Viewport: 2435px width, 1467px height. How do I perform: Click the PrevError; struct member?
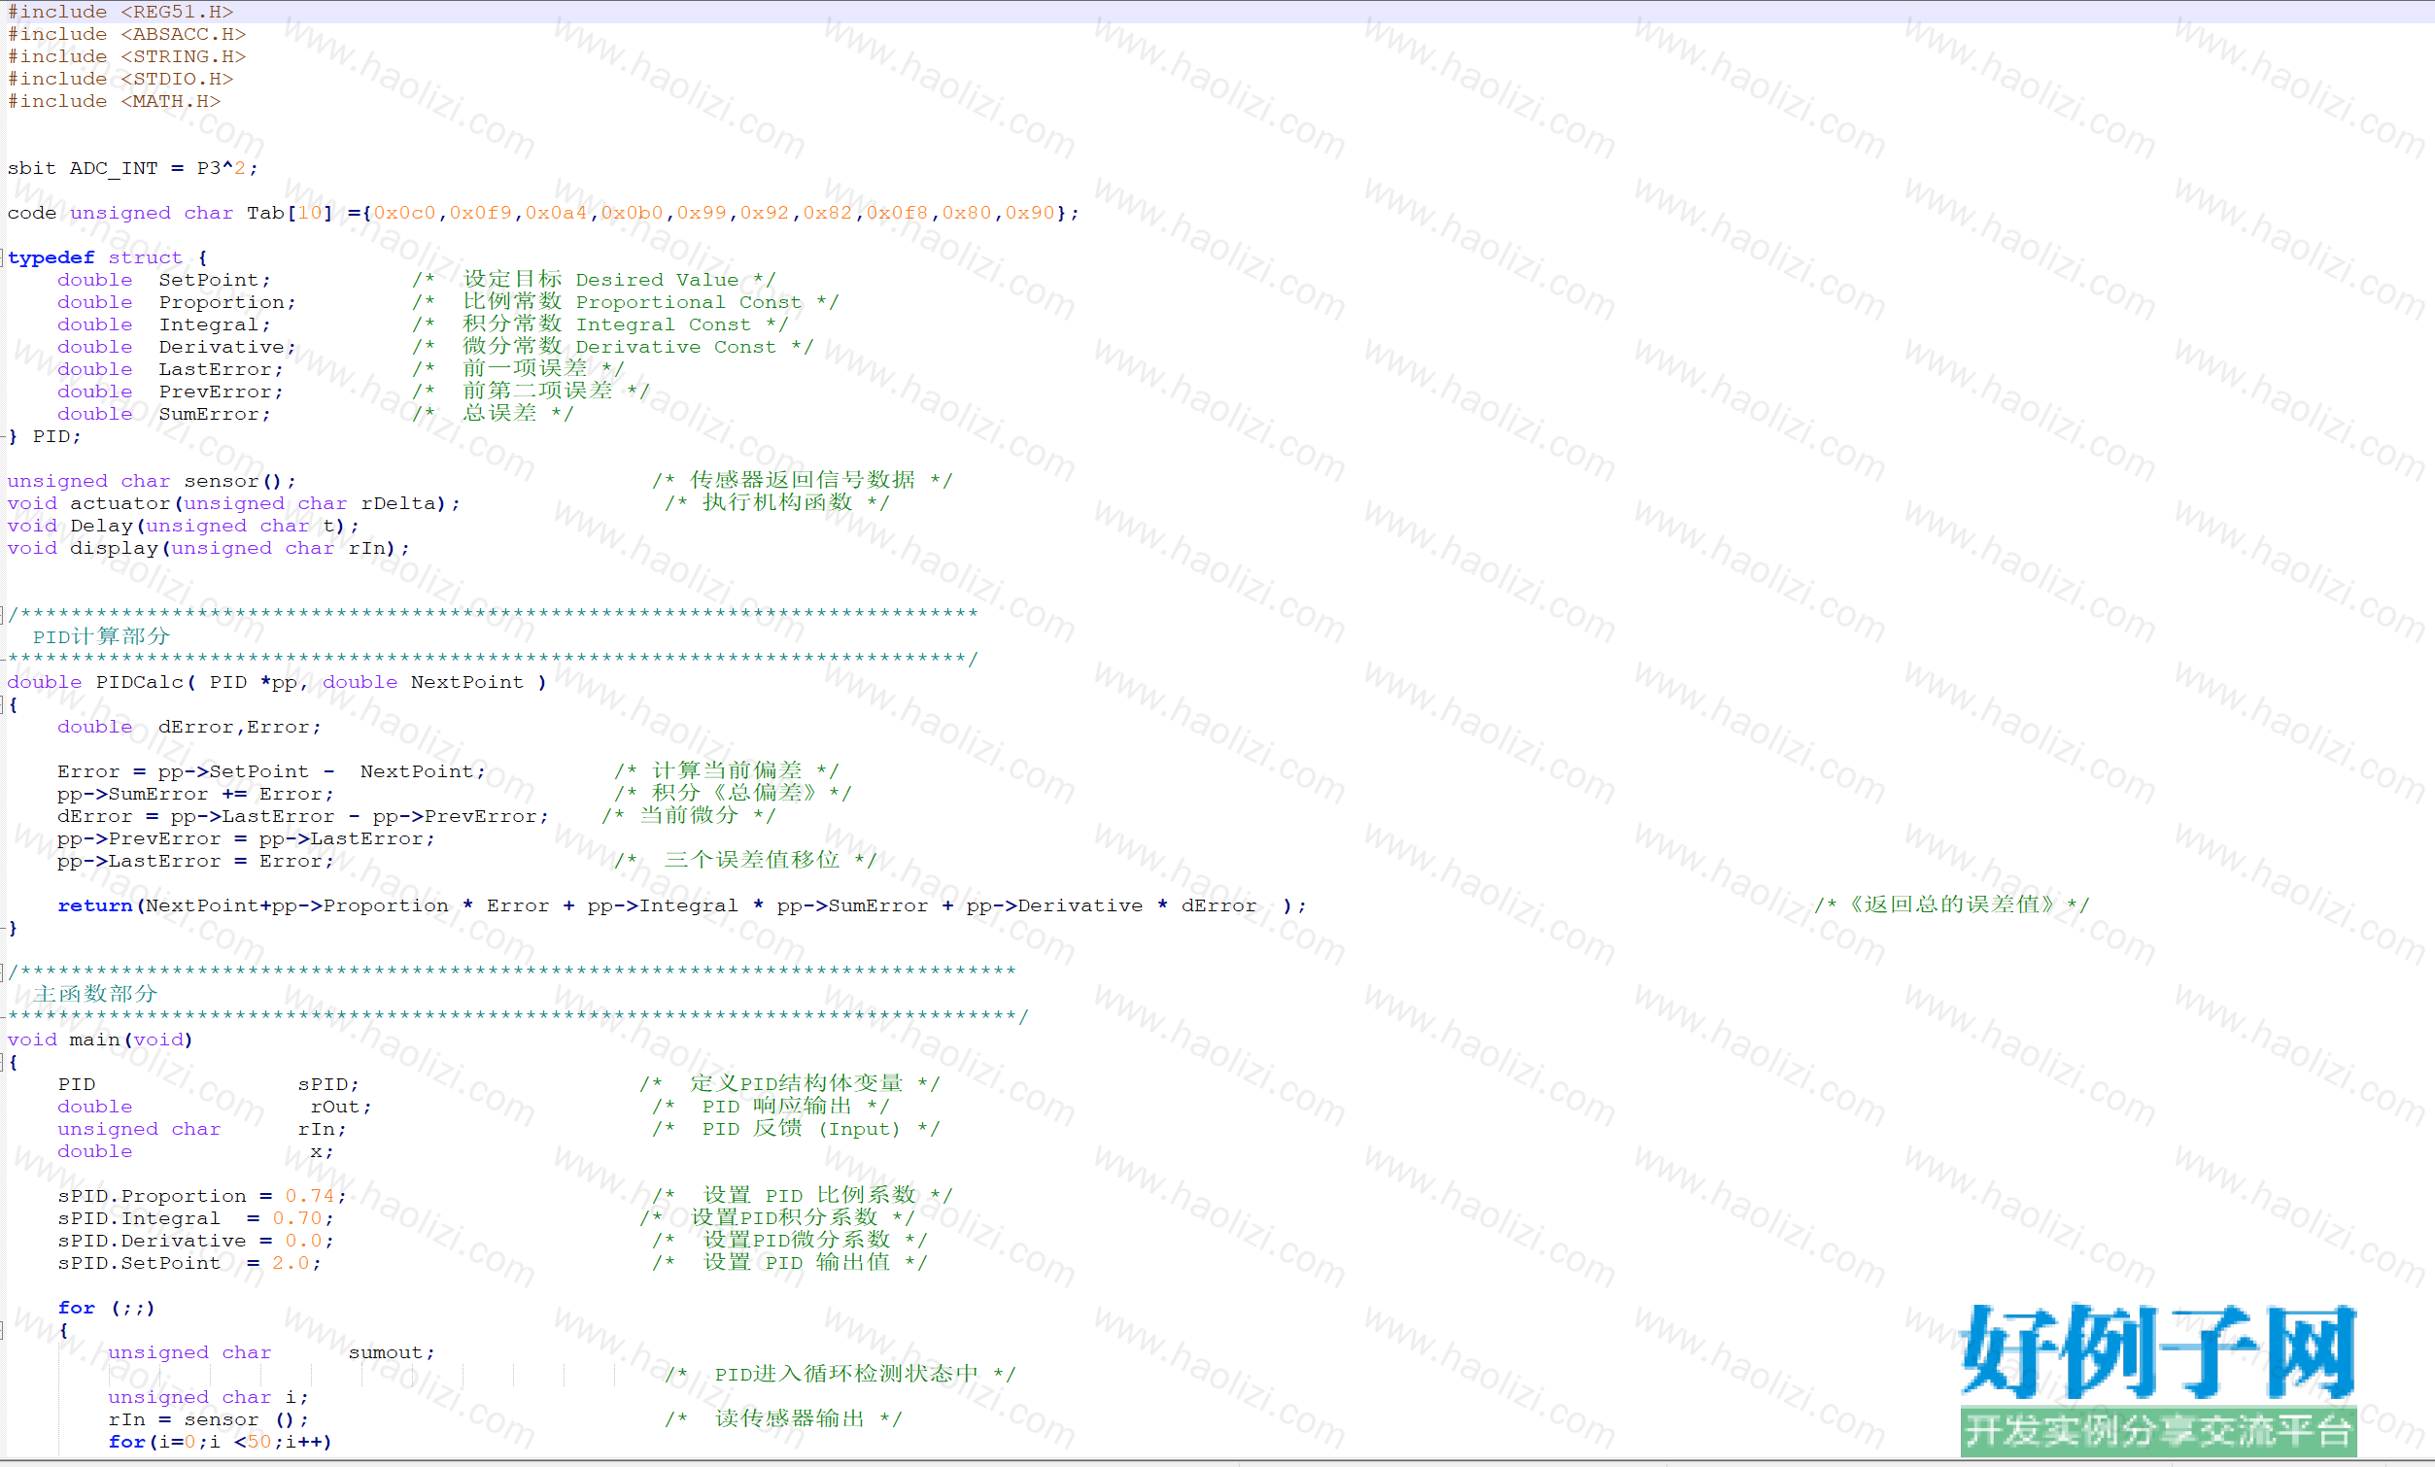(x=222, y=392)
